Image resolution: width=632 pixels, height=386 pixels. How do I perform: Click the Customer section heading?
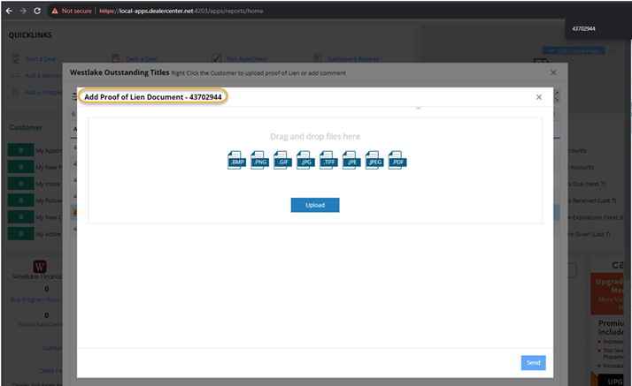pos(26,127)
